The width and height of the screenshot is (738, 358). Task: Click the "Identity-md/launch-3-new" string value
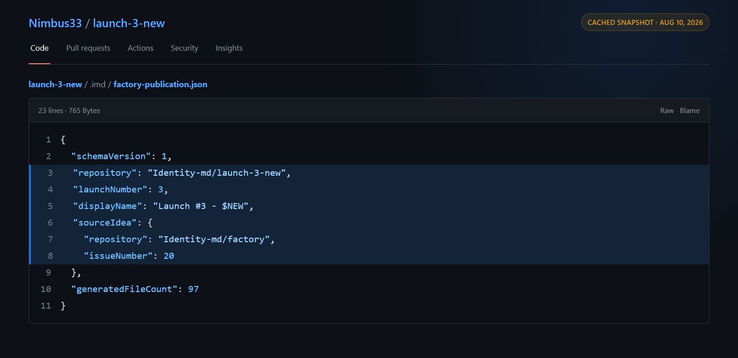pos(216,173)
